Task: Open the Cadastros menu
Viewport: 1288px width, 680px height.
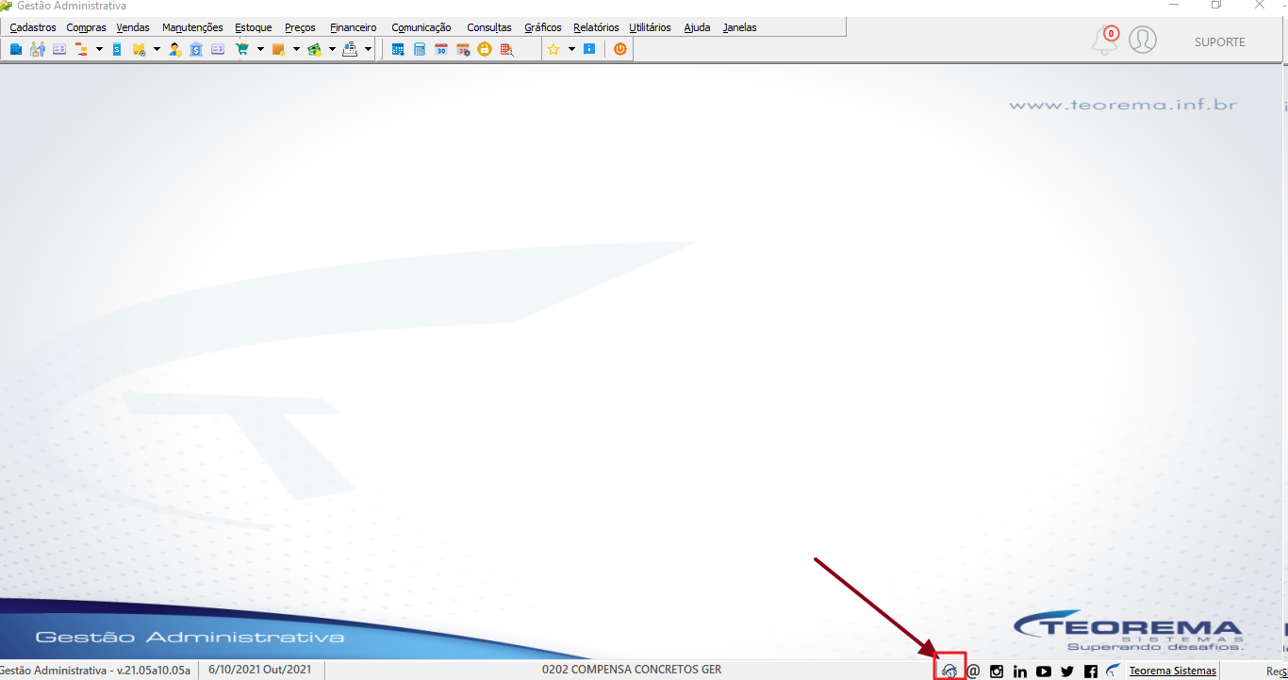Action: coord(33,27)
